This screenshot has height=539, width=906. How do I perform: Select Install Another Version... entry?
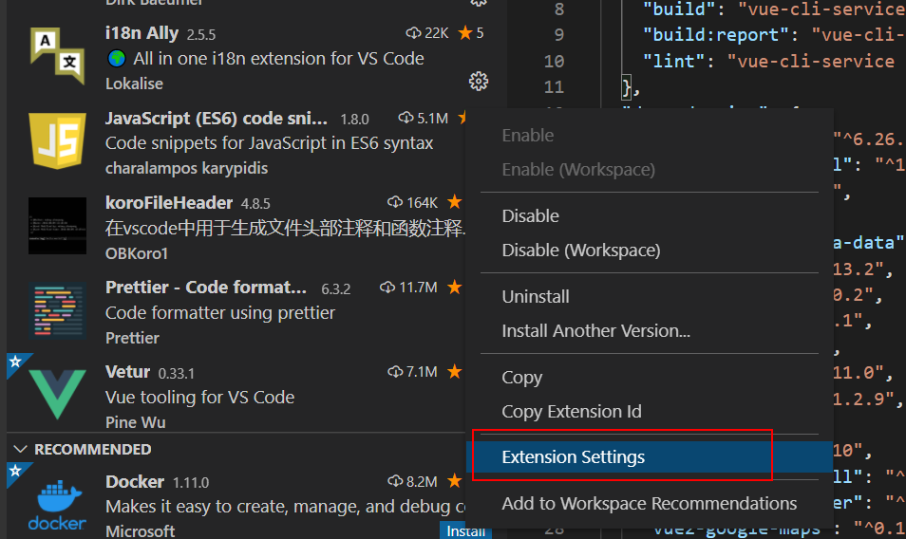click(650, 330)
